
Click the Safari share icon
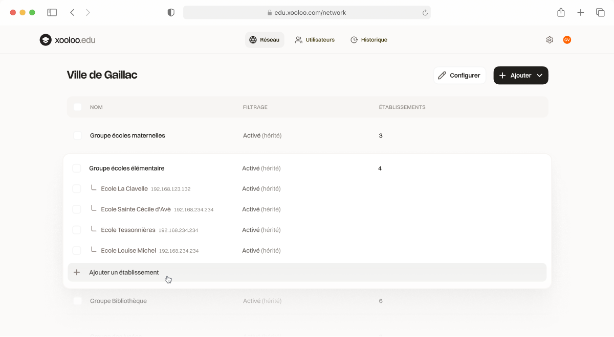coord(561,12)
